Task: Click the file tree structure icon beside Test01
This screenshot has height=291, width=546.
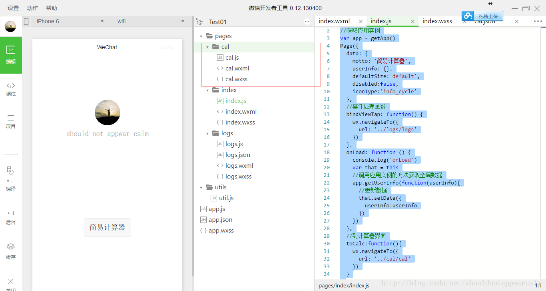Action: tap(200, 22)
